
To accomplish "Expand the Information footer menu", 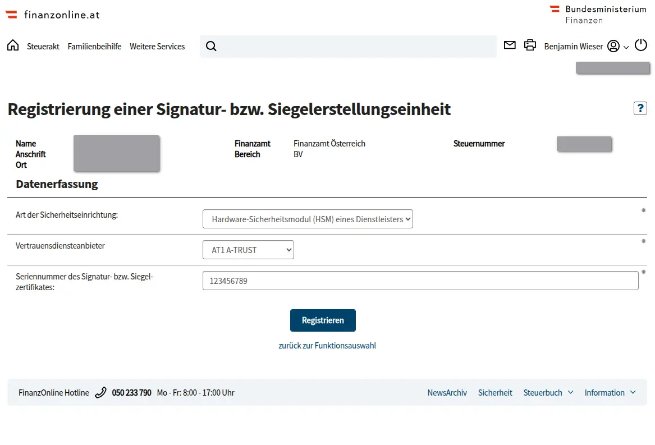I will tap(610, 392).
